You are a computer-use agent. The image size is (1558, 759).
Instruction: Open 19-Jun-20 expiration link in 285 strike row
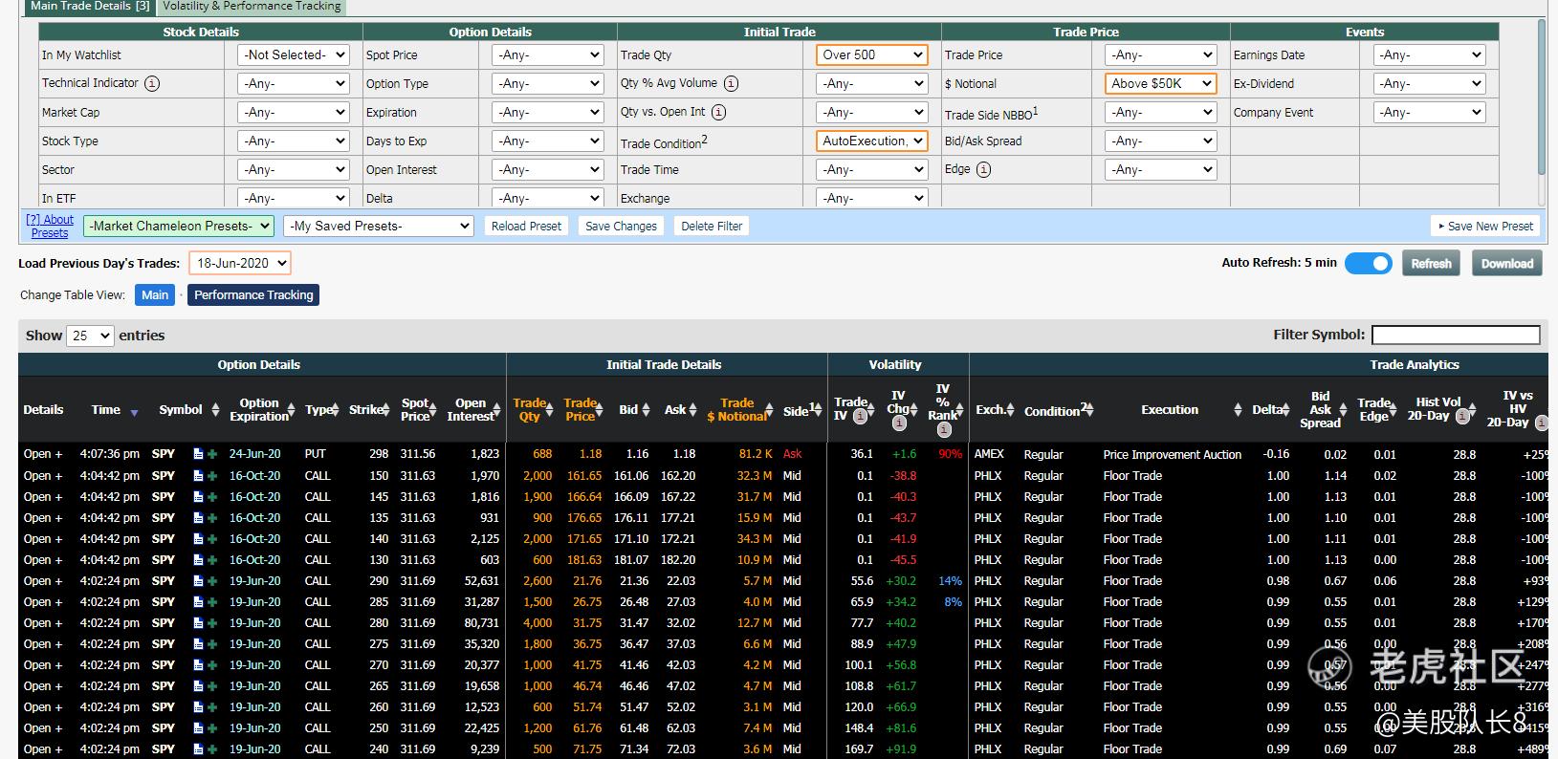254,601
